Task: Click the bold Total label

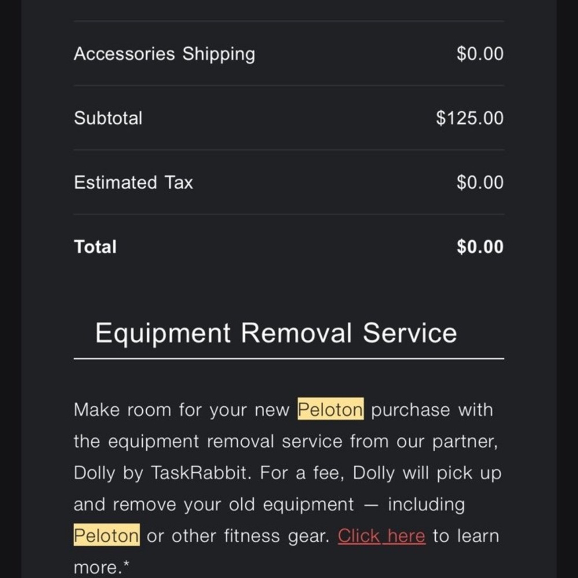Action: (x=95, y=247)
